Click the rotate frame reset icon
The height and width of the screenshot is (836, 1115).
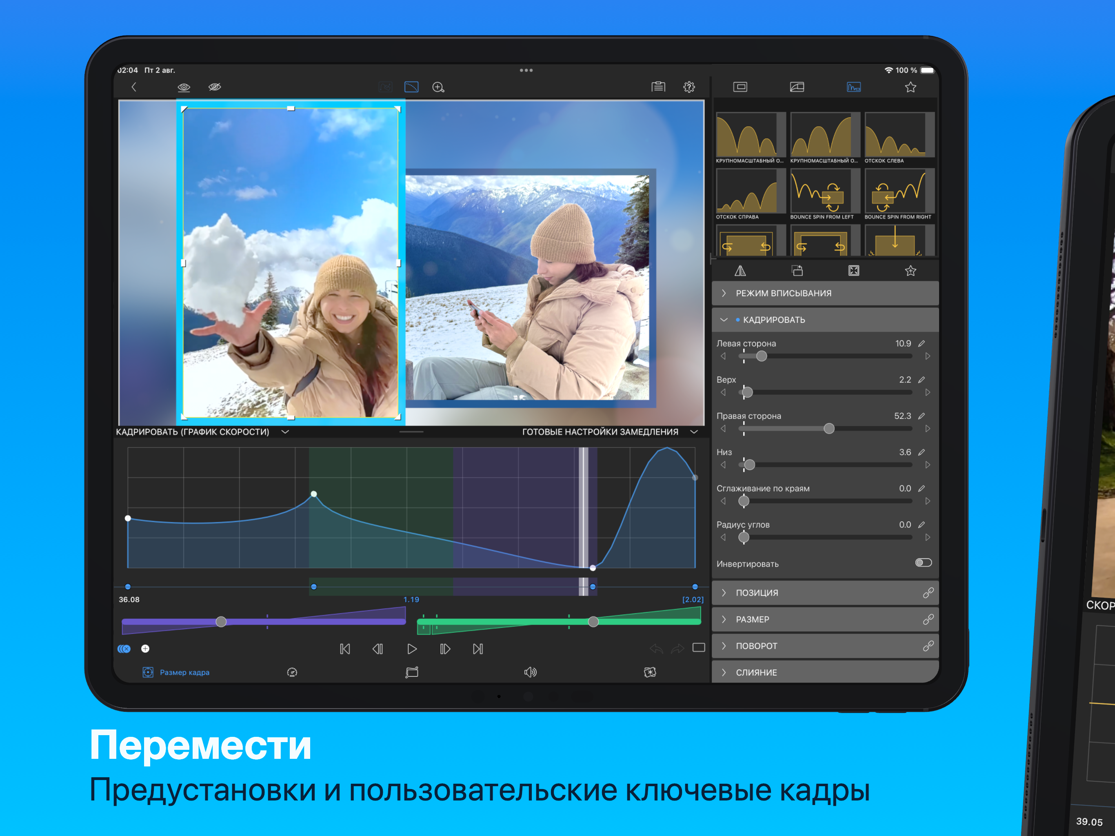point(797,271)
